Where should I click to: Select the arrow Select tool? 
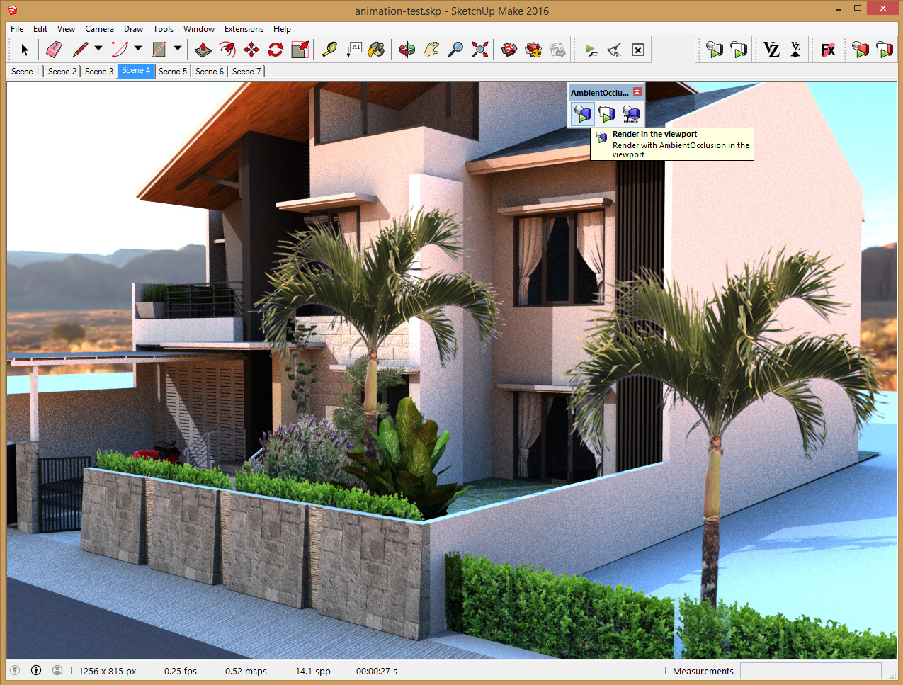coord(25,50)
